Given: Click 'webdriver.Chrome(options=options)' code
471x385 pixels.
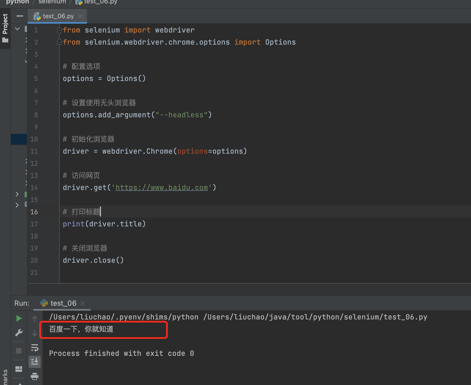Looking at the screenshot, I should [x=175, y=151].
